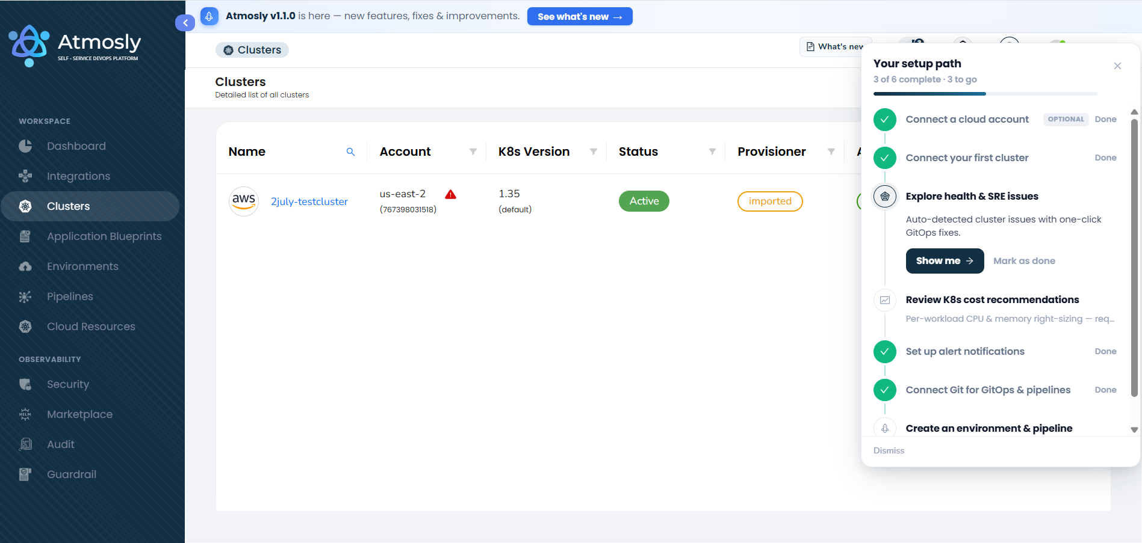Toggle Connect your first cluster checkmark
Image resolution: width=1142 pixels, height=543 pixels.
click(x=884, y=158)
